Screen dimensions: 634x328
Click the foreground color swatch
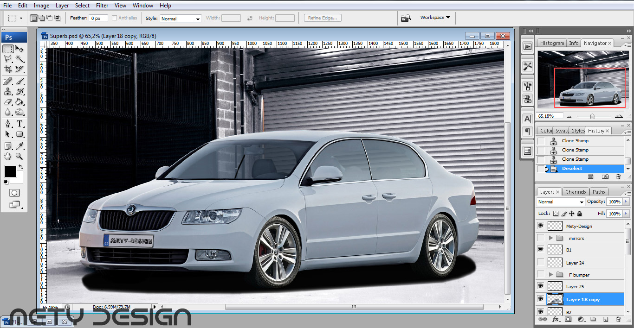coord(10,171)
